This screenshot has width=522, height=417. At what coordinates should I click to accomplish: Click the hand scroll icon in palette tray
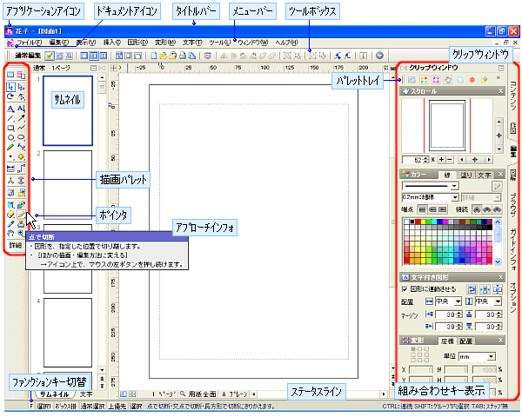[448, 80]
